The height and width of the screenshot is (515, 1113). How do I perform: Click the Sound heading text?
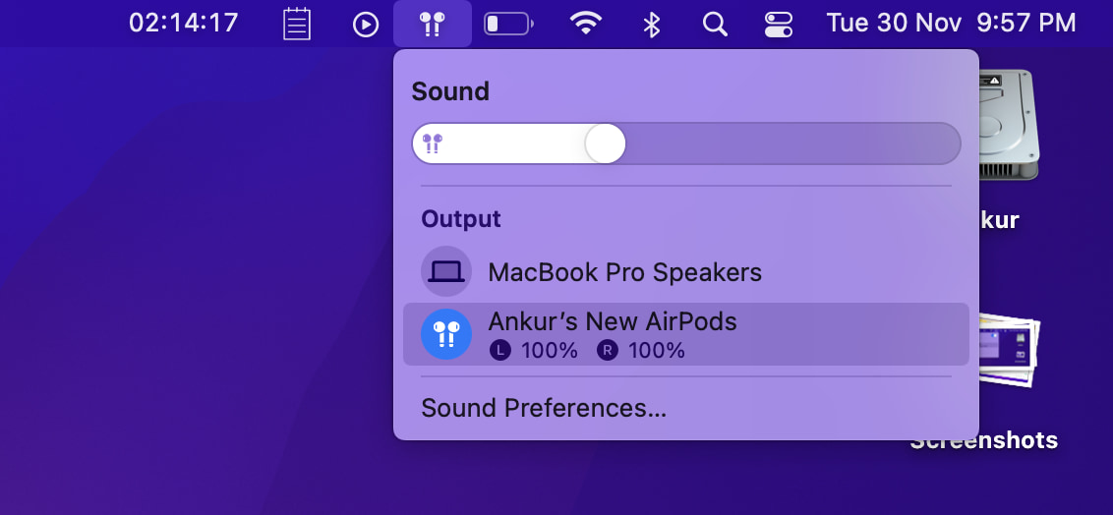point(450,91)
